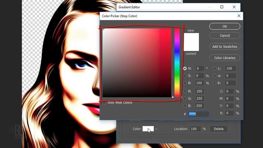Viewport: 263px width, 148px height.
Task: Click the K black percentage field
Action: click(x=229, y=113)
